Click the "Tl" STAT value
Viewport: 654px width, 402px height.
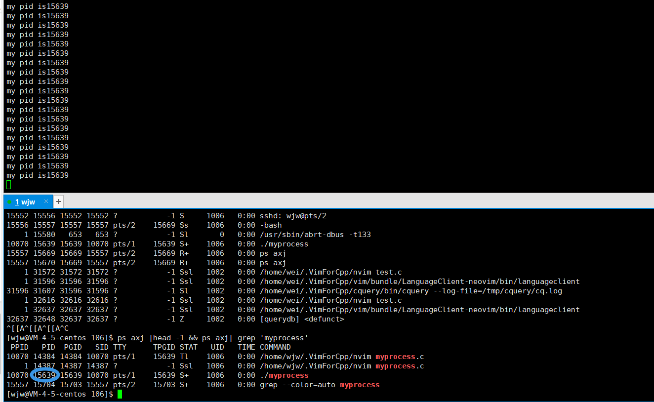(x=184, y=357)
